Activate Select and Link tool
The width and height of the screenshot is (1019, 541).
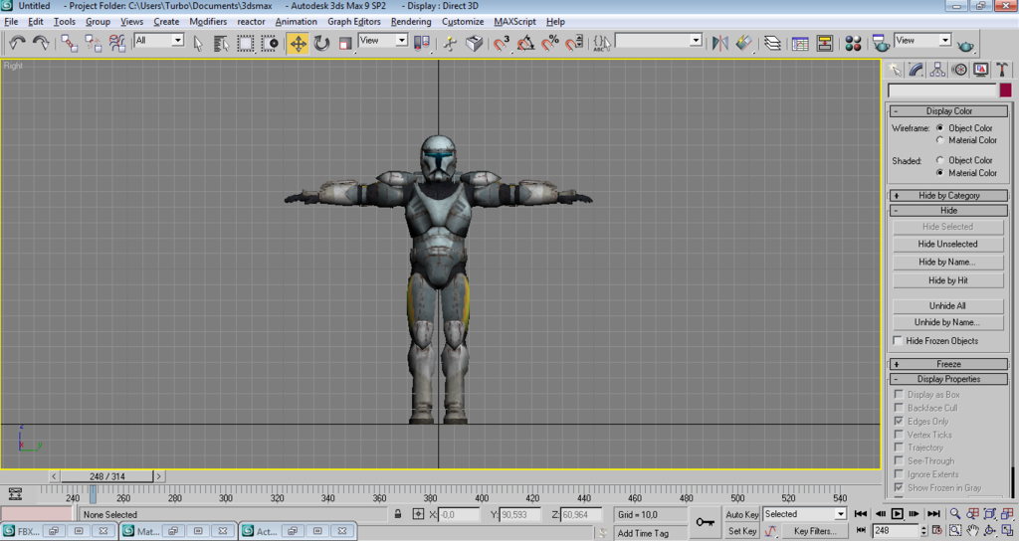click(x=69, y=44)
